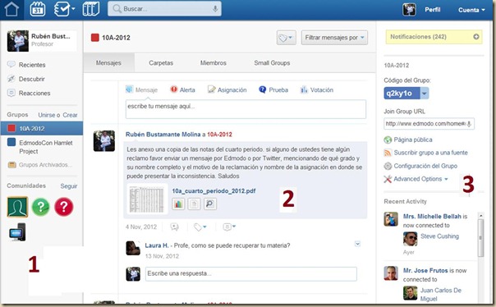Image resolution: width=496 pixels, height=307 pixels.
Task: Click the Crear link beside Grupos
Action: tap(70, 115)
